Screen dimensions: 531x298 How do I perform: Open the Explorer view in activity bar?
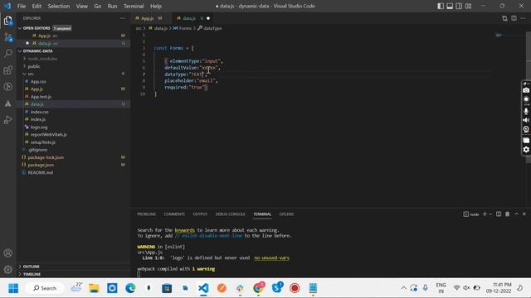(x=8, y=21)
